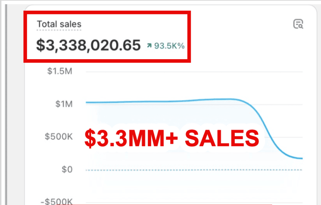Click the gray vertical bar at left edge
321x205 pixels.
(6, 106)
